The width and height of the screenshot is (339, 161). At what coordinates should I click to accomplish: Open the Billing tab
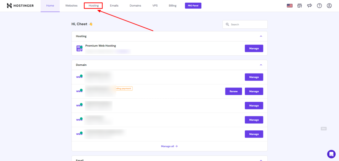click(172, 6)
